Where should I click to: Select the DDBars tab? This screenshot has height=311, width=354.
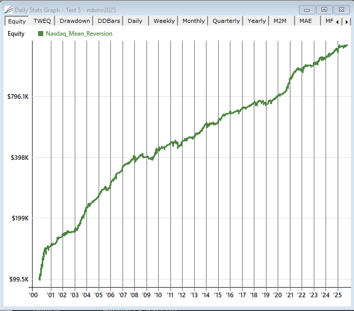tap(108, 21)
